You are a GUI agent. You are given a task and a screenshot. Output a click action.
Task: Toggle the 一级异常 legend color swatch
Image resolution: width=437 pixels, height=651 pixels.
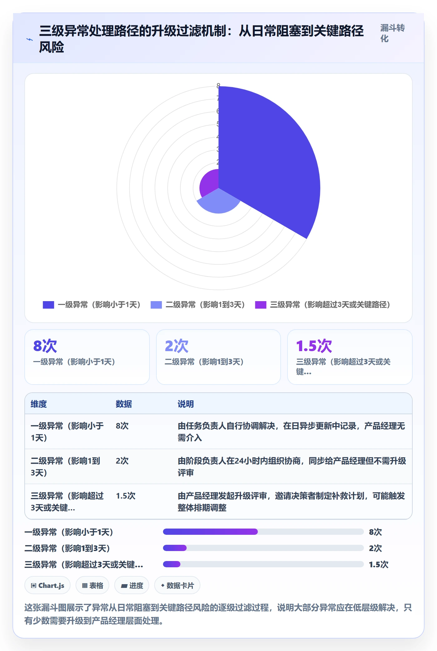(48, 305)
